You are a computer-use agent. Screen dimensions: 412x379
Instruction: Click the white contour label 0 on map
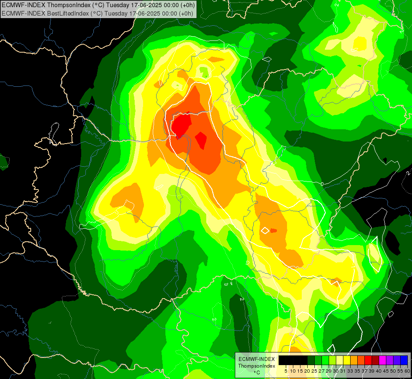point(322,184)
